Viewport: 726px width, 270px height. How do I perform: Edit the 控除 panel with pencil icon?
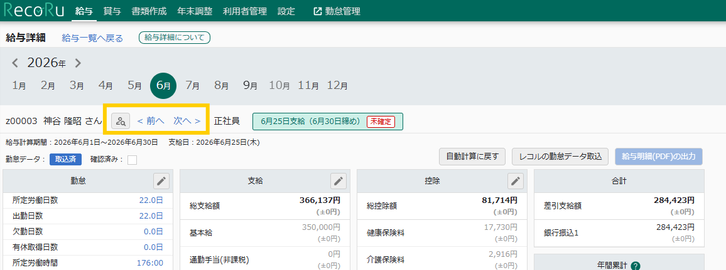point(516,181)
